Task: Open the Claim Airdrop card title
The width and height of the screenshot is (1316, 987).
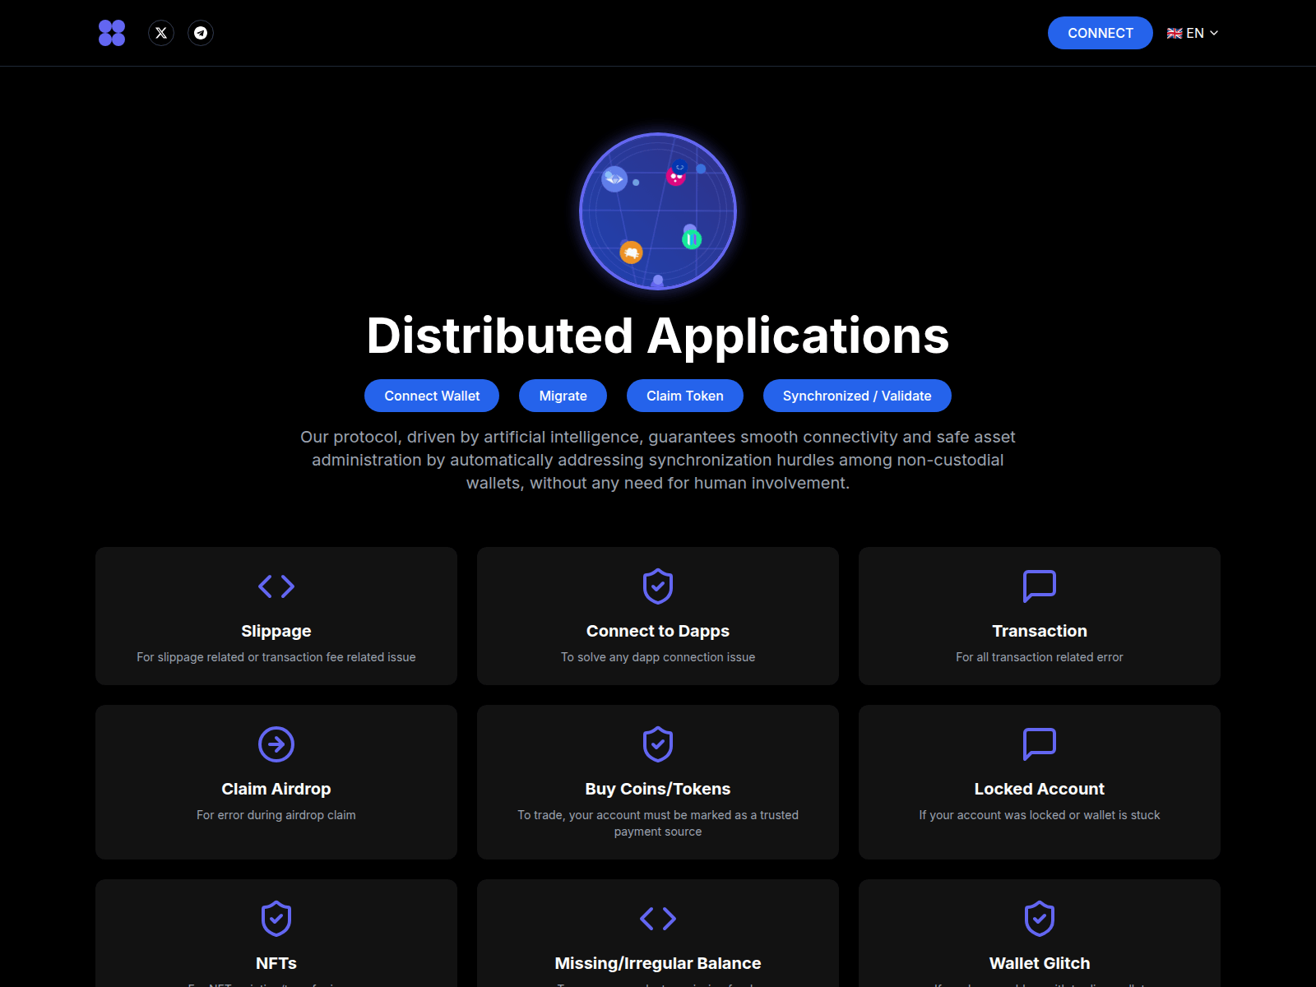Action: click(276, 789)
